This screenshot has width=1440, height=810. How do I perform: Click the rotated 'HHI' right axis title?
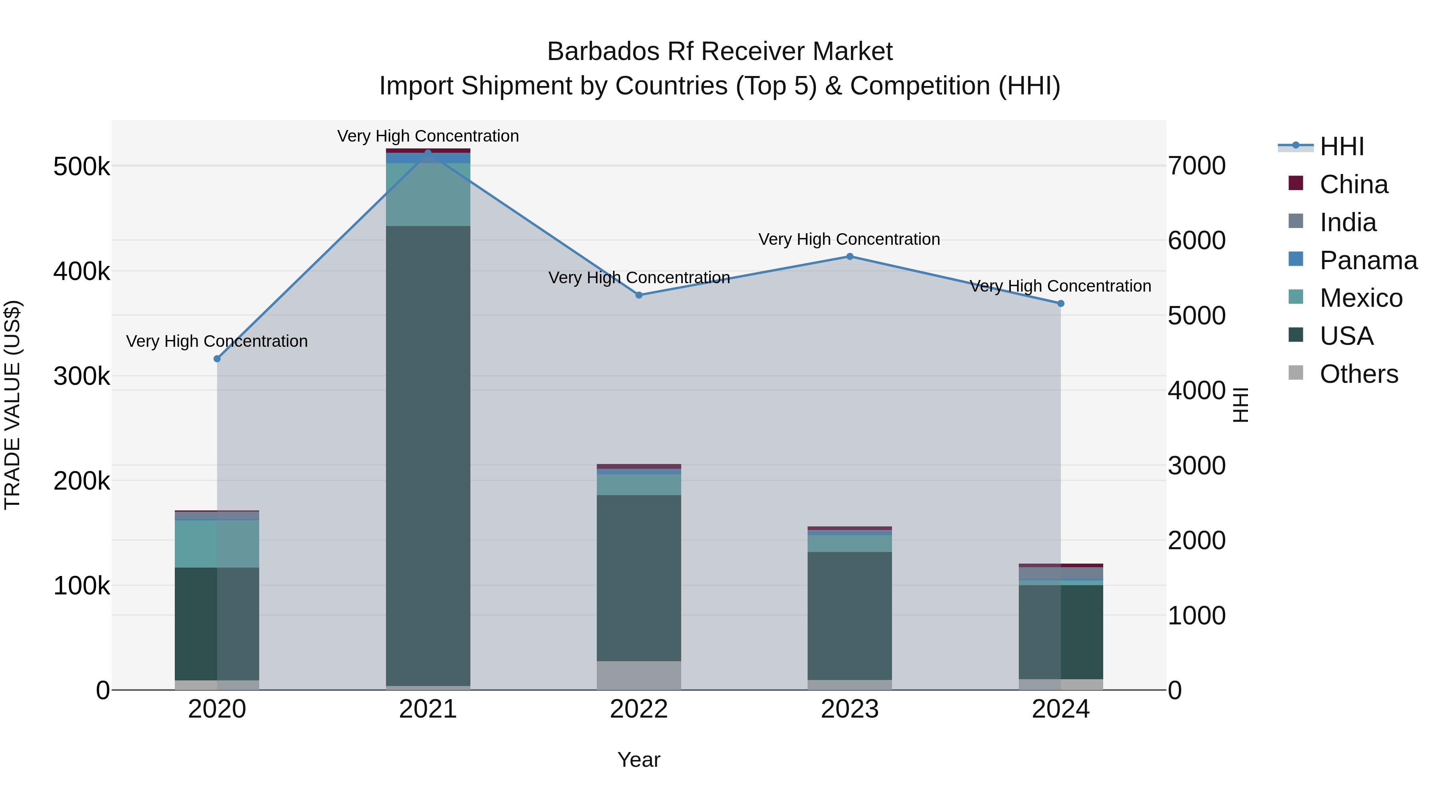pos(1240,405)
